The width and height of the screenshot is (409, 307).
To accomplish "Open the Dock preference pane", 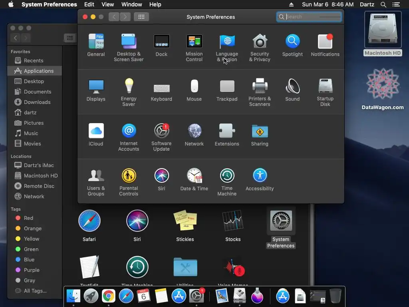I will tap(161, 45).
